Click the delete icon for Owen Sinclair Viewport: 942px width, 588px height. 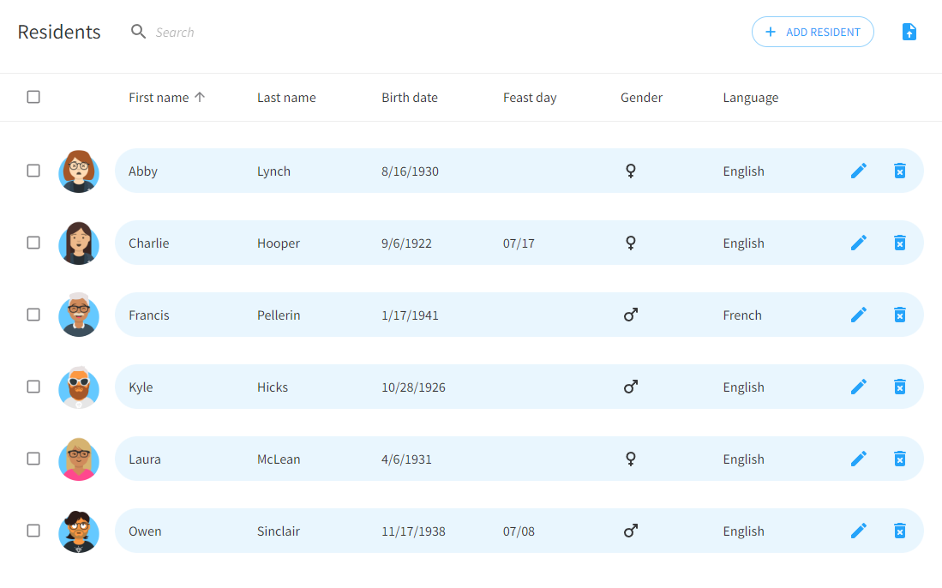[899, 531]
